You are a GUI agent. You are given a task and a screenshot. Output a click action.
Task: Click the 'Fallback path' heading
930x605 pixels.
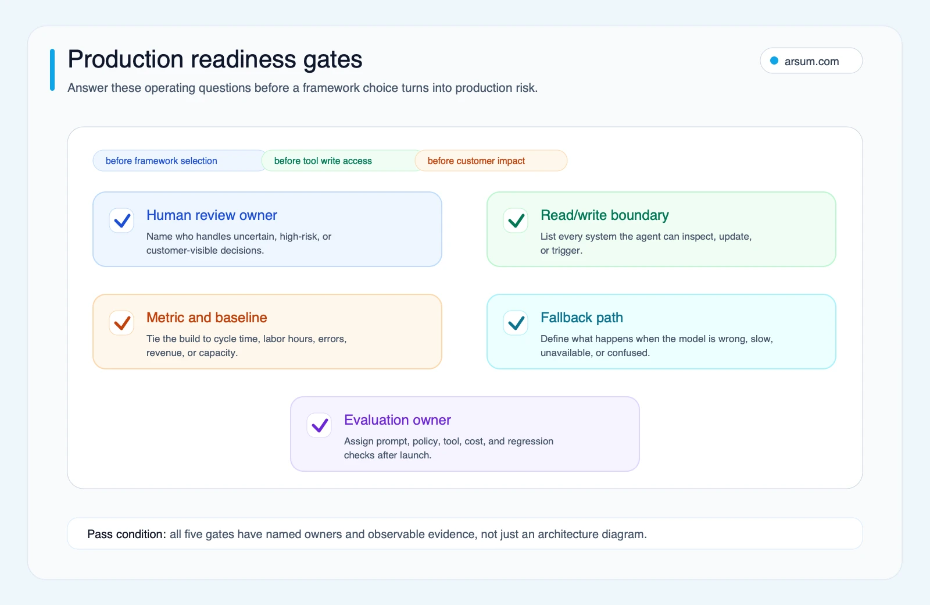tap(582, 318)
